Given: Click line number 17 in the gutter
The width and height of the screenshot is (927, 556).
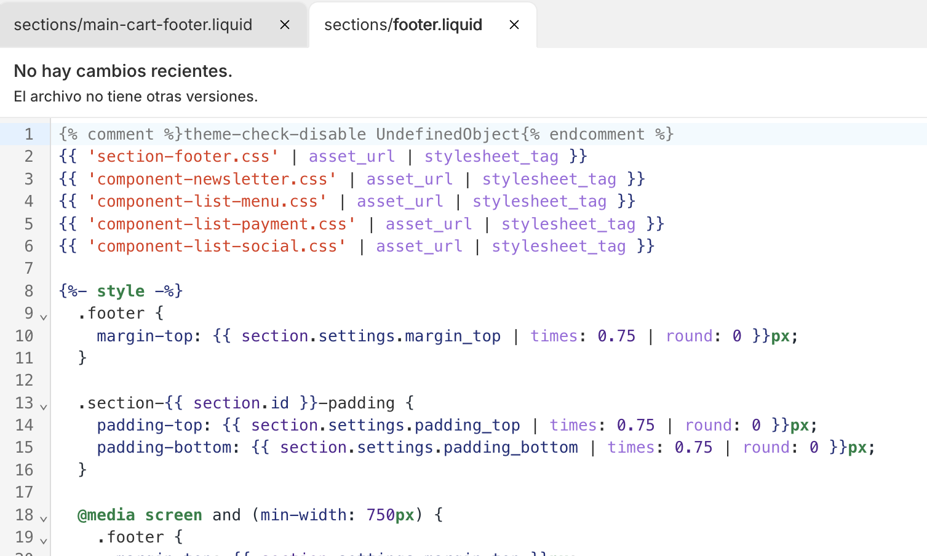Looking at the screenshot, I should click(25, 492).
